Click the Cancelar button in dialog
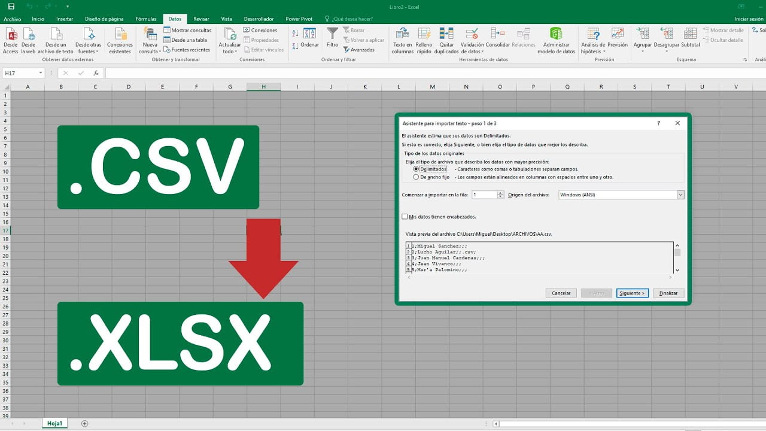The image size is (766, 431). (561, 293)
